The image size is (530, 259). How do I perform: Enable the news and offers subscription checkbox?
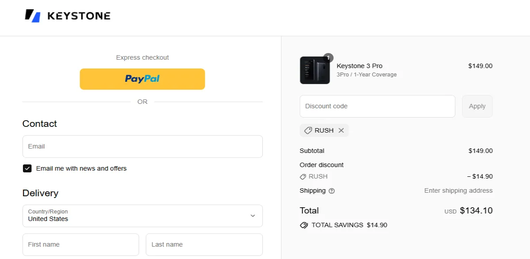pos(27,168)
